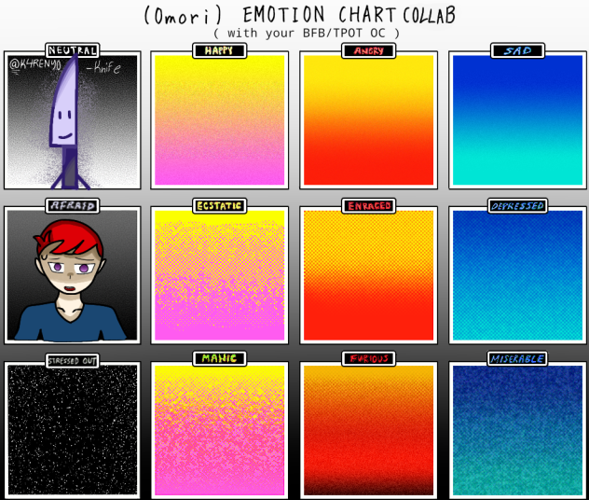The width and height of the screenshot is (589, 500).
Task: Click the artist handle text beside the knife
Action: click(35, 66)
